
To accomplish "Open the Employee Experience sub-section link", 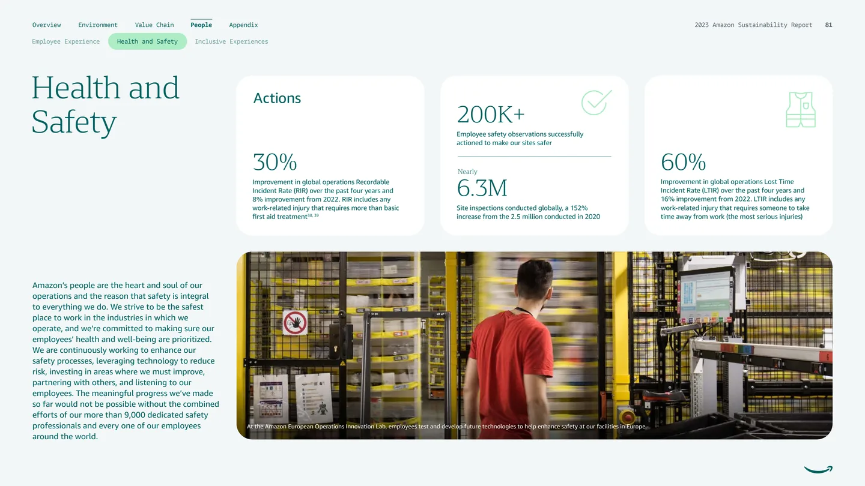I will (x=66, y=41).
